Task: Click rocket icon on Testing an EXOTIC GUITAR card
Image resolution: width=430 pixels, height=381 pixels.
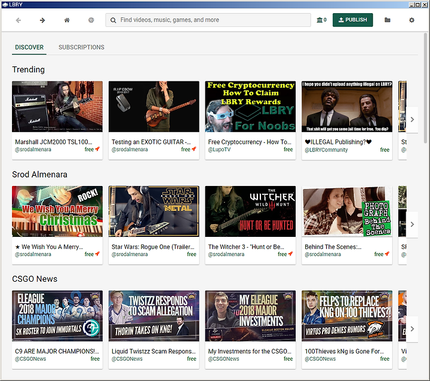Action: click(194, 149)
